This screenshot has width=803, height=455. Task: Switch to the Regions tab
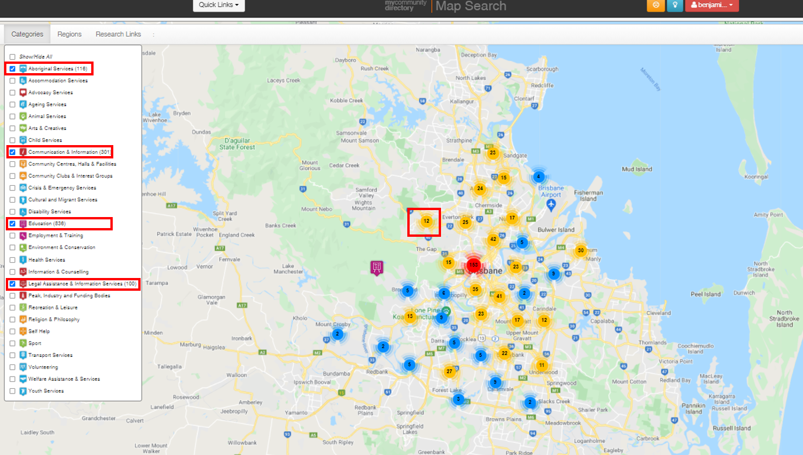pyautogui.click(x=70, y=34)
